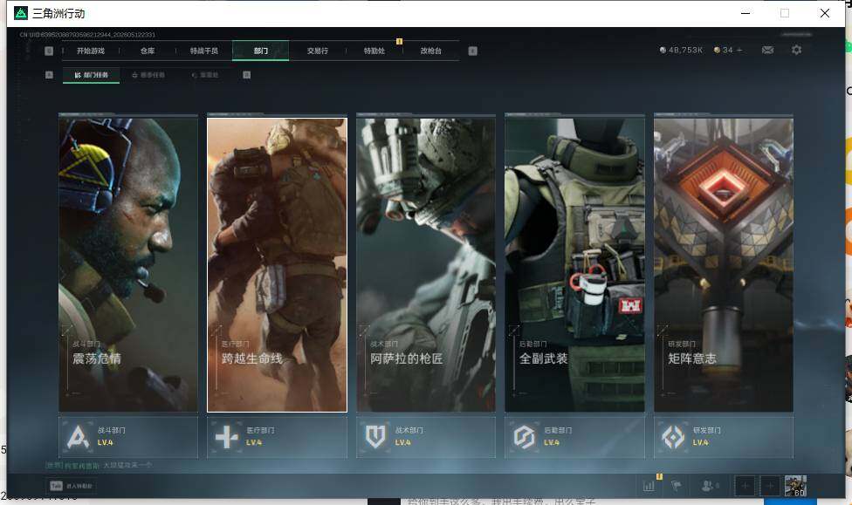This screenshot has height=505, width=852.
Task: Open the 开始游戏 tab
Action: click(90, 51)
